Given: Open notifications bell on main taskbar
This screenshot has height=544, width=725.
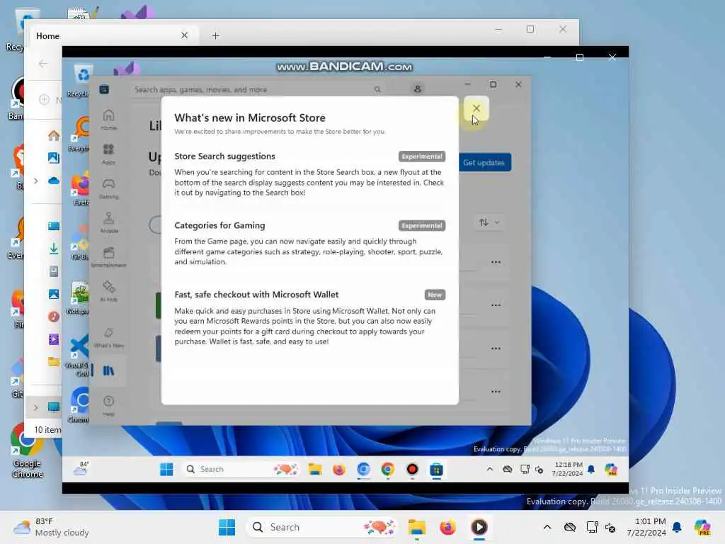Looking at the screenshot, I should [678, 527].
